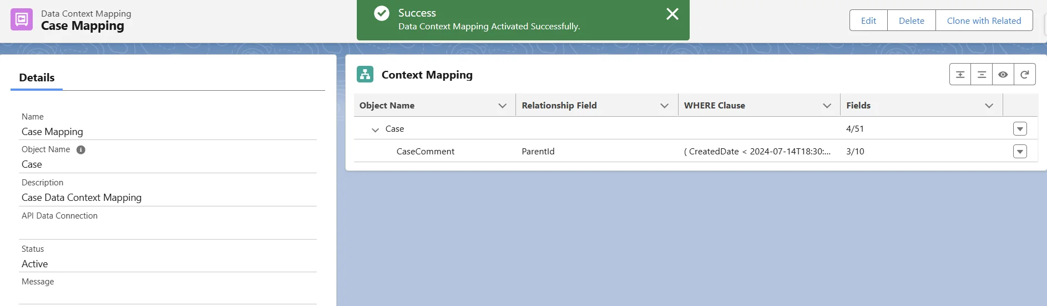The width and height of the screenshot is (1047, 306).
Task: Click Clone with Related button
Action: pyautogui.click(x=984, y=20)
